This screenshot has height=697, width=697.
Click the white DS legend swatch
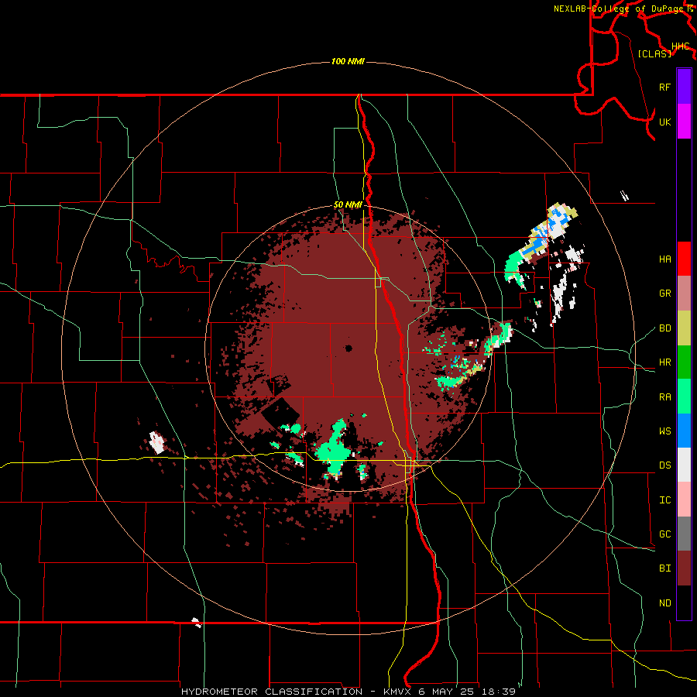[684, 465]
